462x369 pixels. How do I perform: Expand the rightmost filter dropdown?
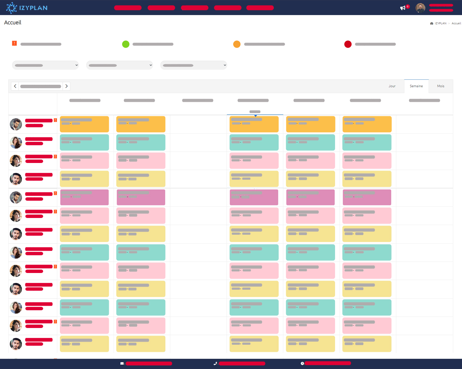(x=194, y=65)
